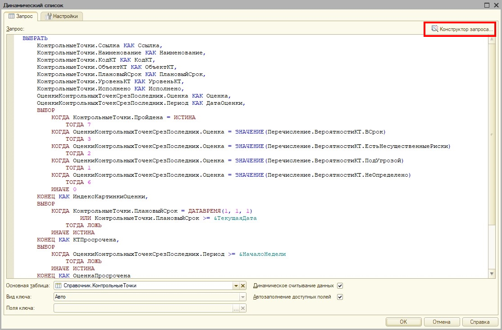Open help with Справка button
The image size is (502, 330).
[479, 322]
